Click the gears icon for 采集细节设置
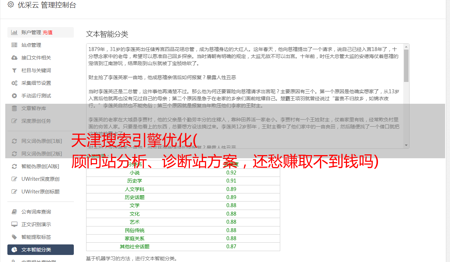 [x=14, y=83]
